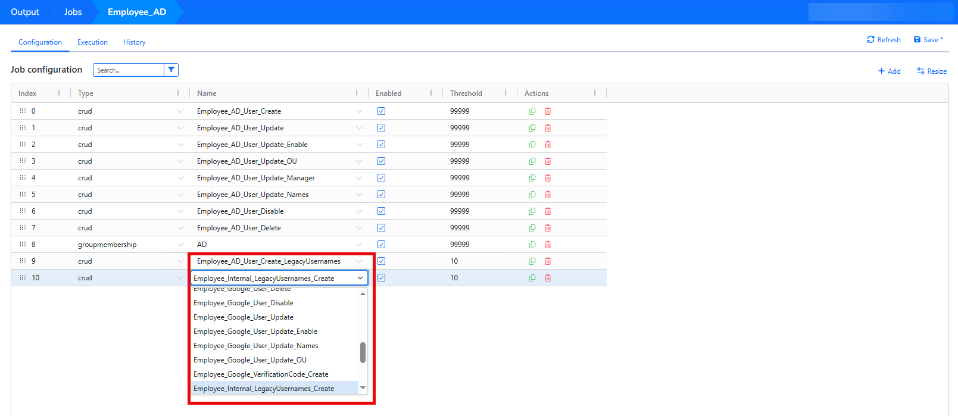
Task: Toggle Enabled for Employee_AD_User_Update_Manager
Action: 381,178
